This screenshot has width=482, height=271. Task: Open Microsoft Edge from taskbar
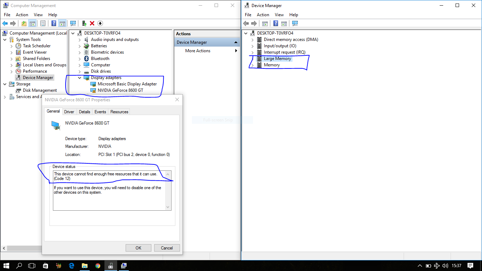[x=71, y=266]
